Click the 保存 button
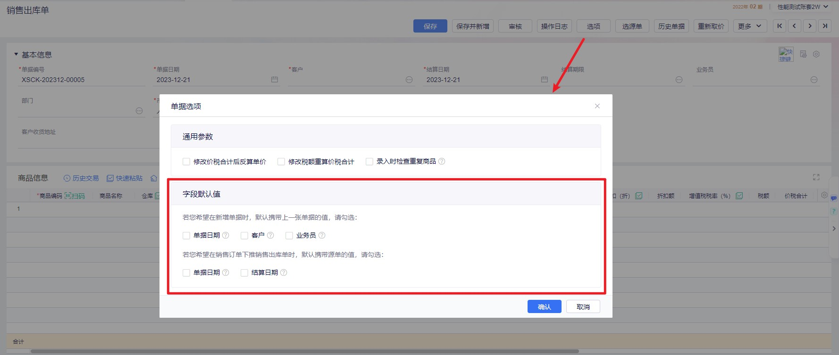Screen dimensions: 839x355 430,26
